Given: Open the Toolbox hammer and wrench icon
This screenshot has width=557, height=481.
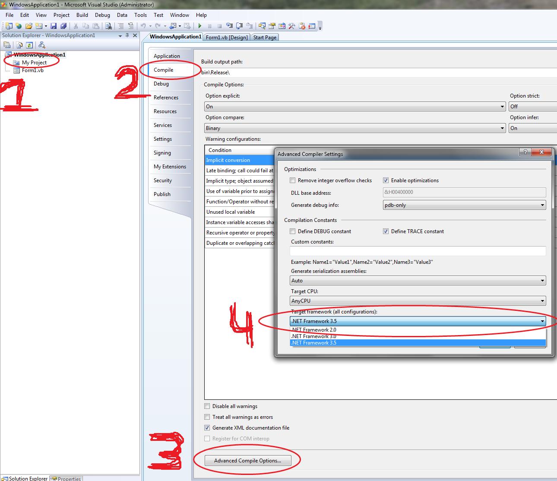Looking at the screenshot, I should pyautogui.click(x=291, y=26).
